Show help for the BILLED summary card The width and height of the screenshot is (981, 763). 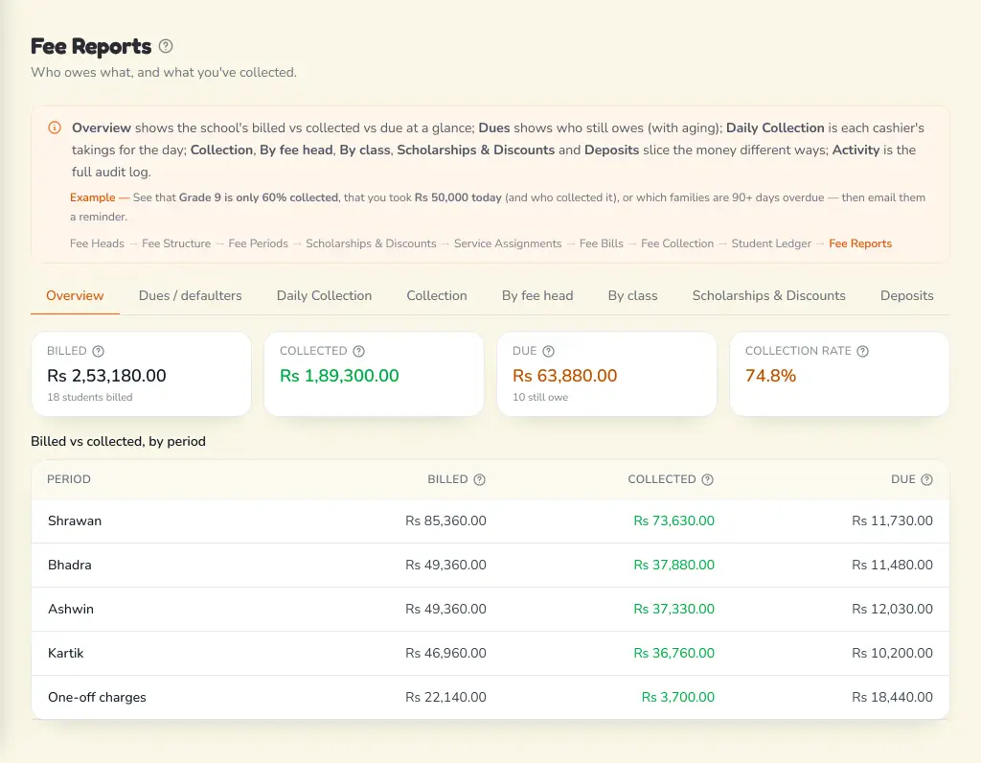click(99, 351)
